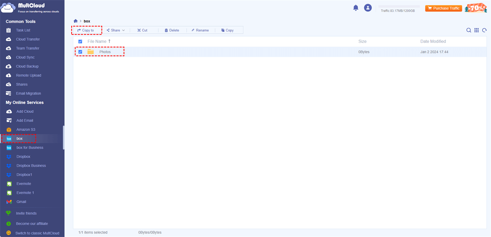The width and height of the screenshot is (491, 237).
Task: Click the Photos folder icon
Action: coord(91,52)
